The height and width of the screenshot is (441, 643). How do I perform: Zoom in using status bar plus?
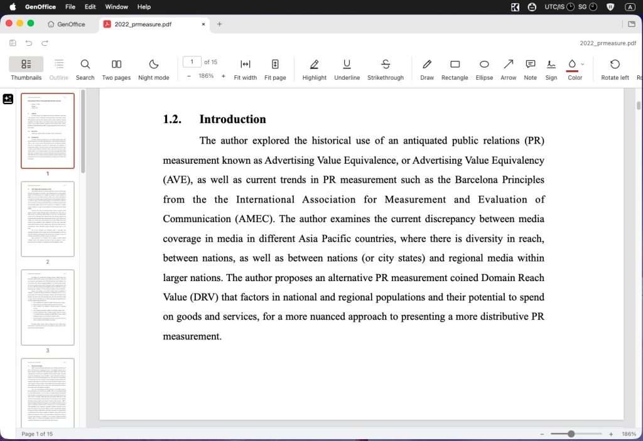tap(611, 434)
